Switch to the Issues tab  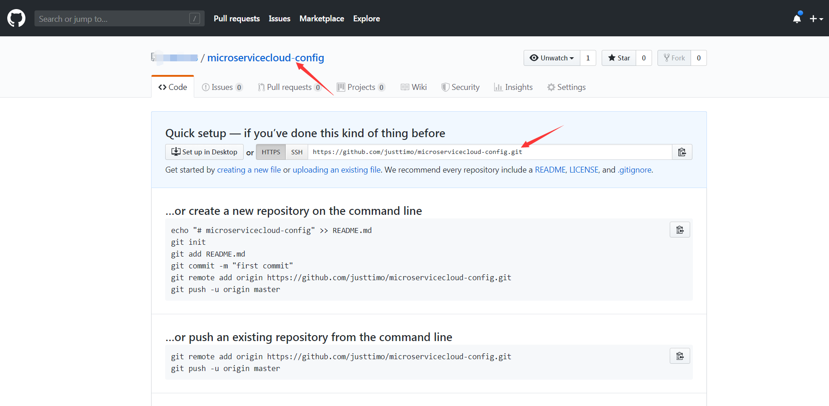click(222, 87)
